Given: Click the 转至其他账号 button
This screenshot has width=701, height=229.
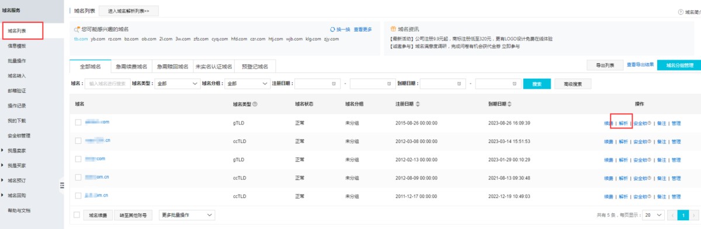Looking at the screenshot, I should click(133, 215).
